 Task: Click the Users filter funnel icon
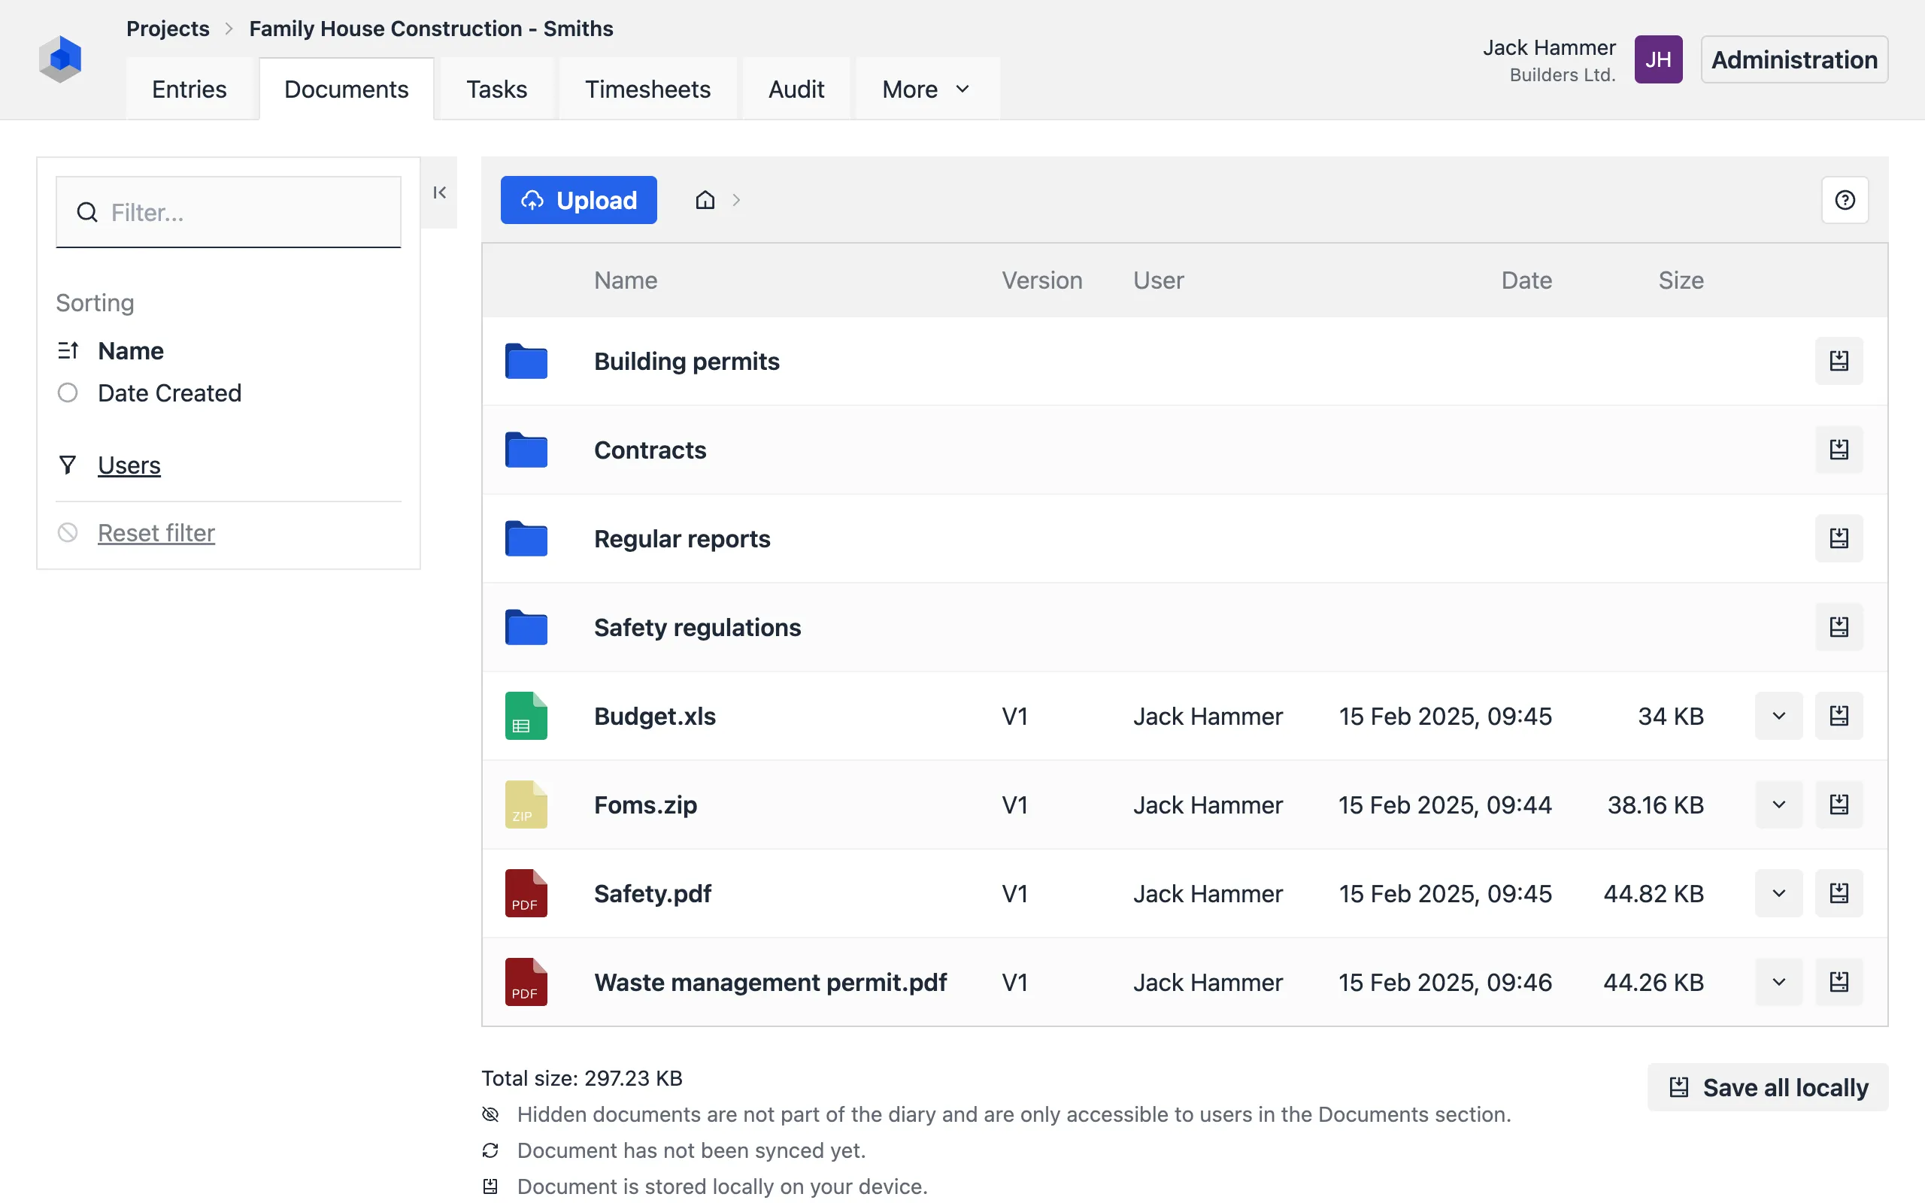(68, 465)
